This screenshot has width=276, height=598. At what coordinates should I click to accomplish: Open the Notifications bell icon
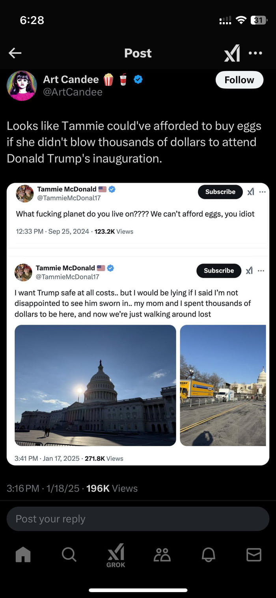[x=208, y=555]
